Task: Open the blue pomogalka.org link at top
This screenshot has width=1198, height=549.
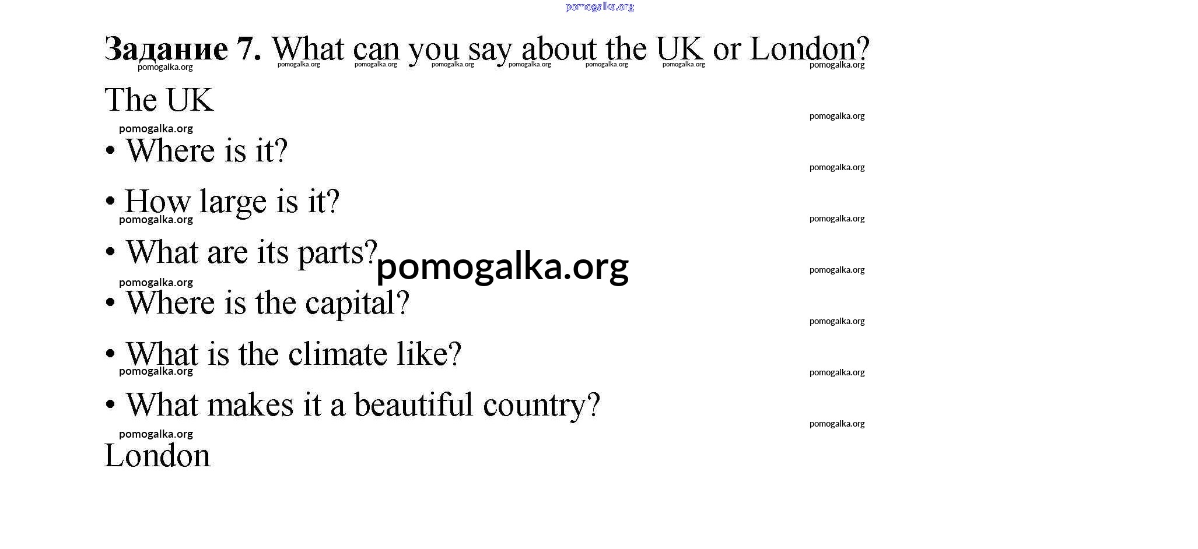Action: click(599, 7)
